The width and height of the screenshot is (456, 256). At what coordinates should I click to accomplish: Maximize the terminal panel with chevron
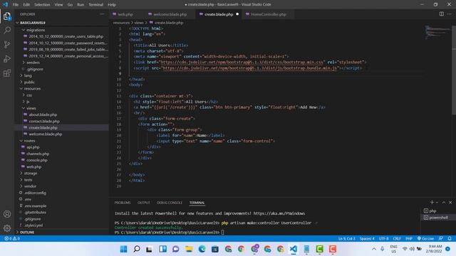[x=444, y=202]
